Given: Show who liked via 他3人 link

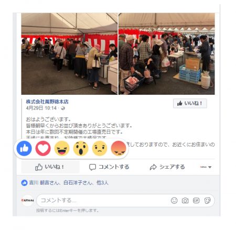Looking at the screenshot, I should click(102, 183).
